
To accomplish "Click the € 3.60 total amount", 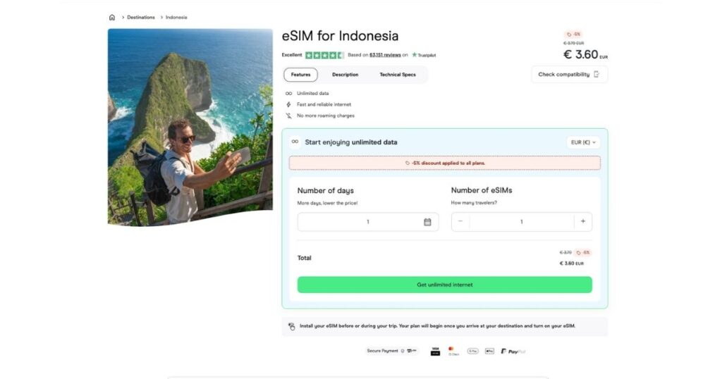I will pos(571,263).
